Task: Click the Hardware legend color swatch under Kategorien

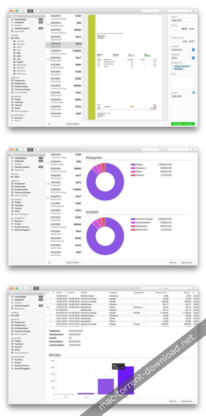Action: coord(133,168)
